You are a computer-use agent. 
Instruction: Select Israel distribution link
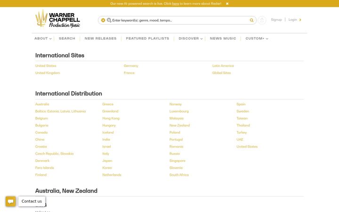click(x=106, y=147)
